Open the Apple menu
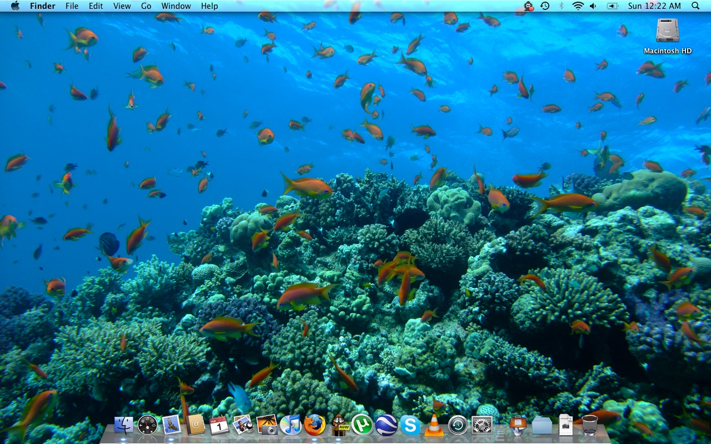 15,6
